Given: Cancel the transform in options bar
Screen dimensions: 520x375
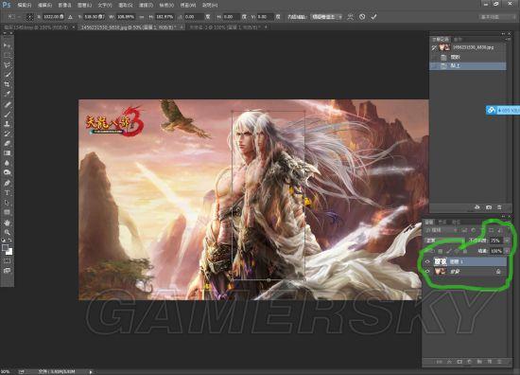Looking at the screenshot, I should coord(362,16).
